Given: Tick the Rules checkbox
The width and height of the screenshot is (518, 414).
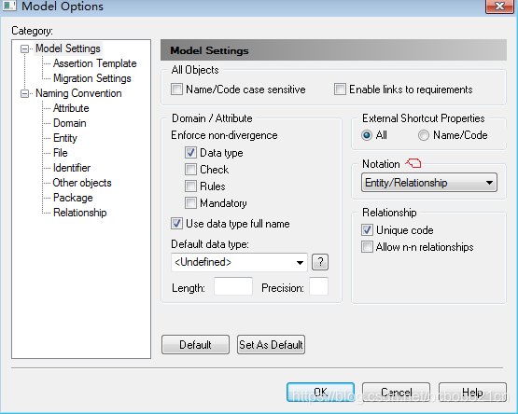Looking at the screenshot, I should tap(190, 186).
